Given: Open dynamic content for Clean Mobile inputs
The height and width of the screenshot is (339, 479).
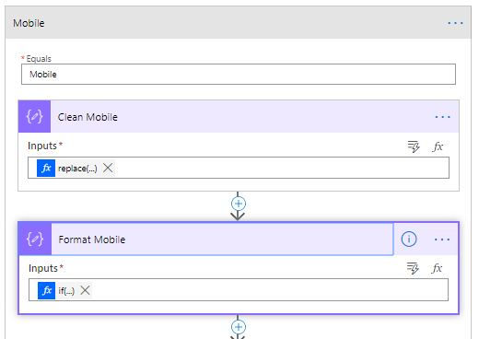Looking at the screenshot, I should [x=414, y=146].
